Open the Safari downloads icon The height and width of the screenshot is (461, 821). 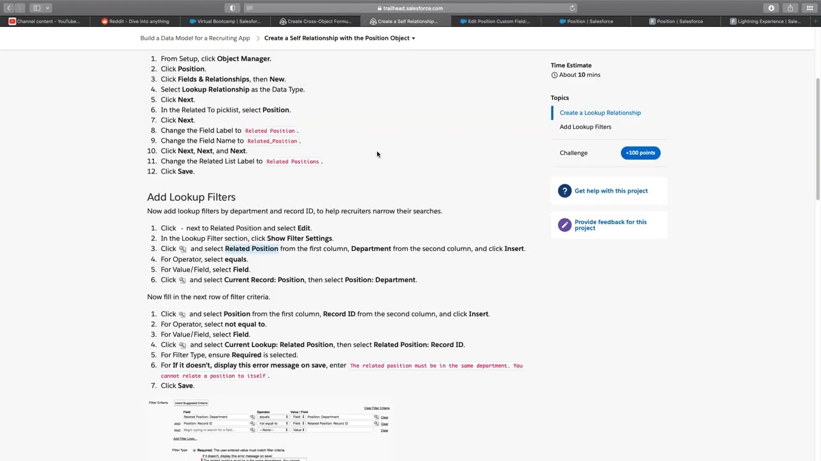771,8
